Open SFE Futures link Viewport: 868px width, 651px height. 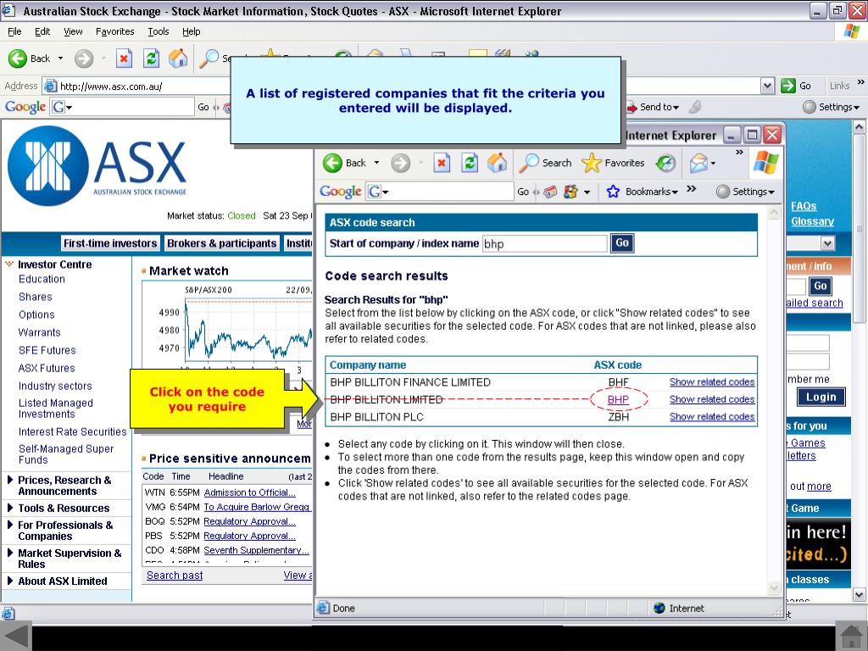point(47,350)
